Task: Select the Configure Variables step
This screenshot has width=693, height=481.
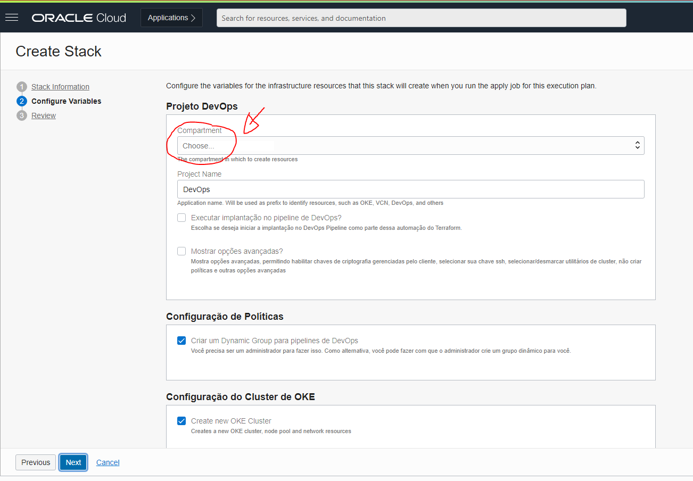Action: (66, 101)
